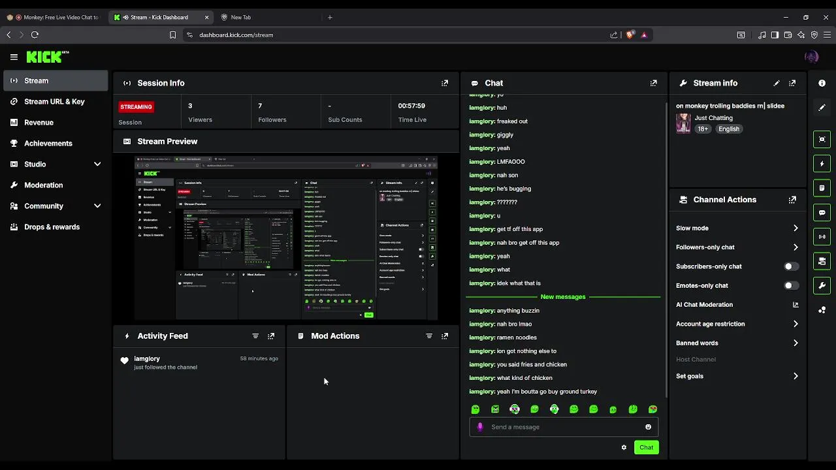Open Moderation page
This screenshot has width=836, height=470.
[x=56, y=185]
